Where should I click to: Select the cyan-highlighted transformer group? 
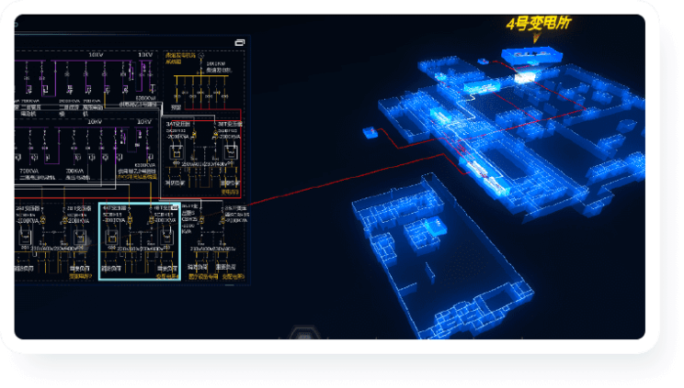click(138, 241)
